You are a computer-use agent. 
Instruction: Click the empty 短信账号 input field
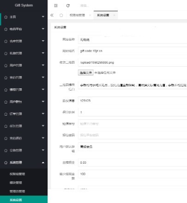pos(133,123)
